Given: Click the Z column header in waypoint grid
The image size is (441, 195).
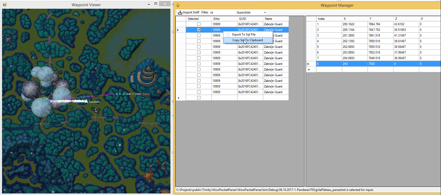Looking at the screenshot, I should 406,19.
